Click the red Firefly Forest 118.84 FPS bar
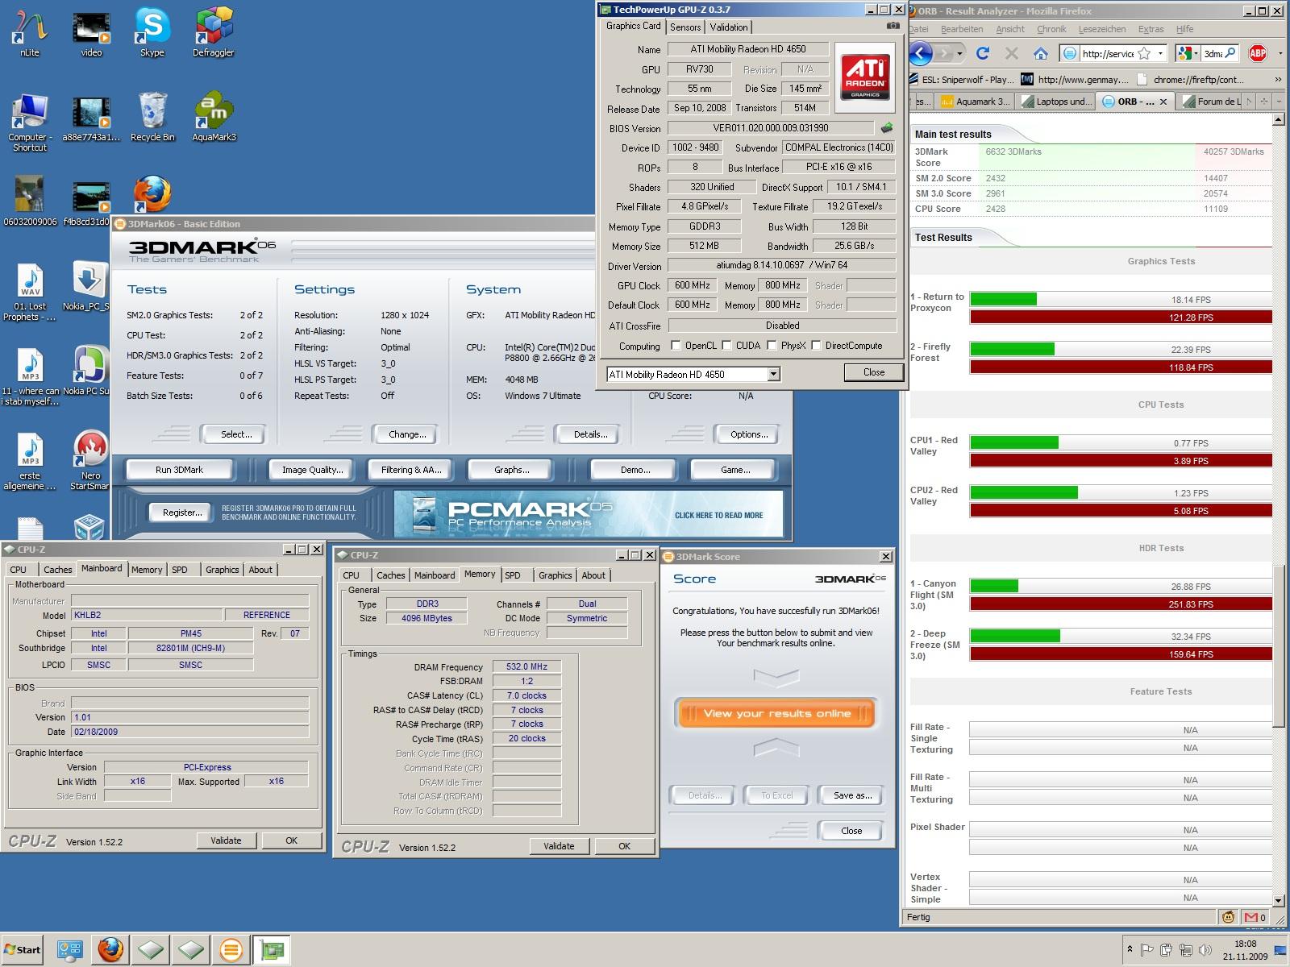The image size is (1290, 967). tap(1121, 367)
